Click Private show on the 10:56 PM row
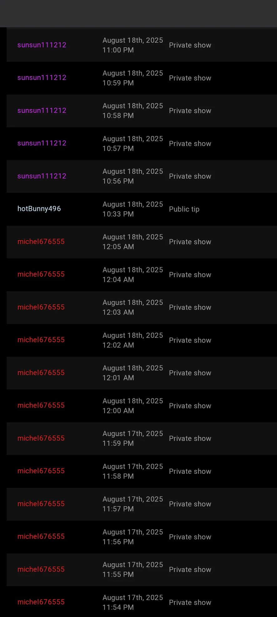 190,176
